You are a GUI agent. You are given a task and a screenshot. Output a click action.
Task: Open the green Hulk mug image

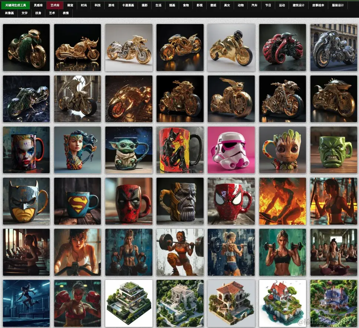333,150
